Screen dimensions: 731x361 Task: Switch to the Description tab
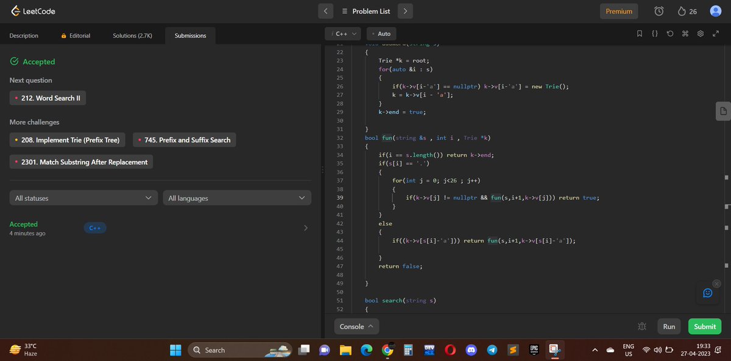coord(24,36)
